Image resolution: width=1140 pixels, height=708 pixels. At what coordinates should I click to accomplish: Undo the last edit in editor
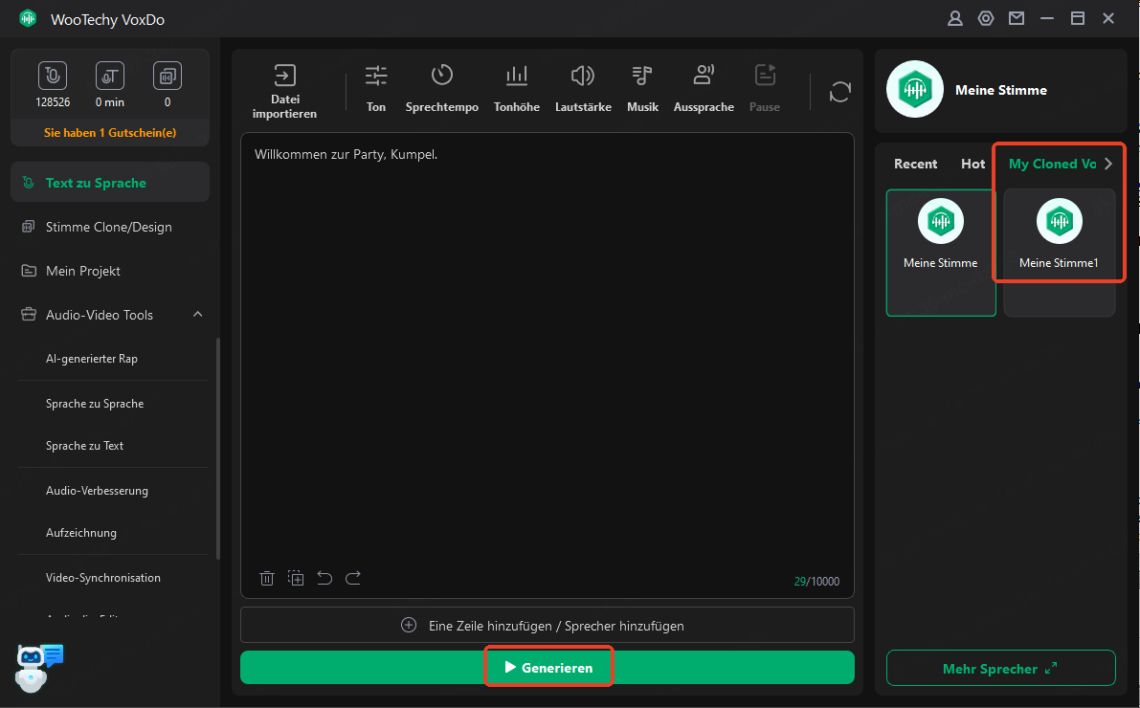pos(324,578)
